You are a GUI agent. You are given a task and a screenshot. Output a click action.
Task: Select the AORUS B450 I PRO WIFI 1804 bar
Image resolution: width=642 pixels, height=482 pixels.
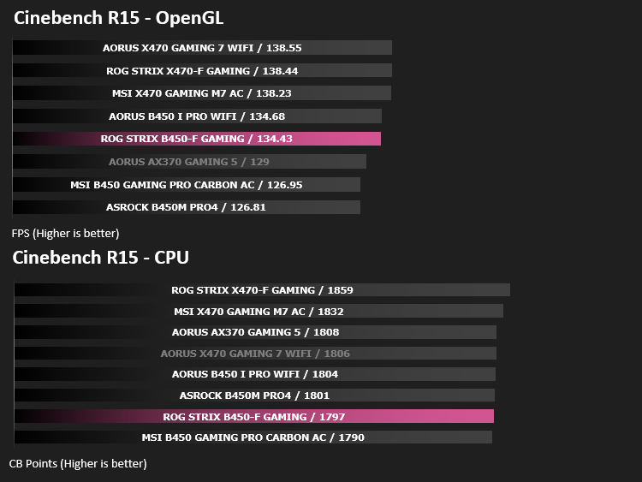point(255,374)
